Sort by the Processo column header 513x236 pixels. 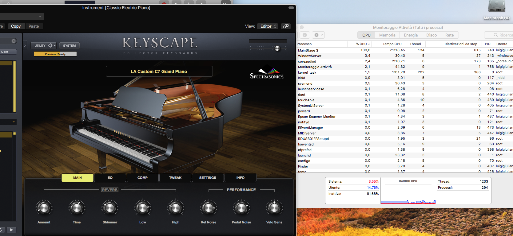(x=322, y=44)
